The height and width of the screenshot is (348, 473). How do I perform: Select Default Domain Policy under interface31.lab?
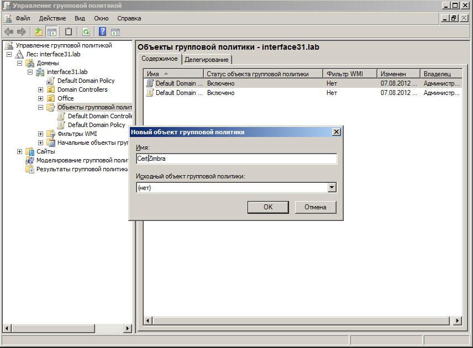[x=86, y=81]
